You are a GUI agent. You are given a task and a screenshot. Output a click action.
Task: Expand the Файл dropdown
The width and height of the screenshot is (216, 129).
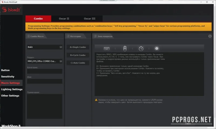coord(45,47)
